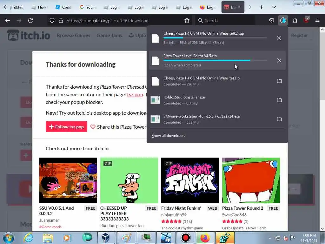Show VMware-workstation exe in folder
The image size is (325, 244).
point(279,119)
